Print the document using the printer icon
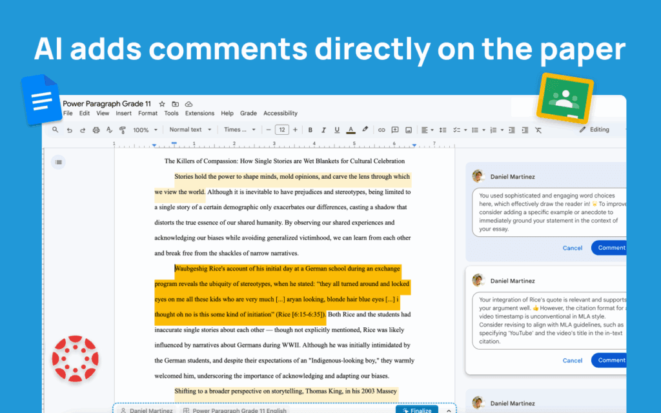 [96, 130]
